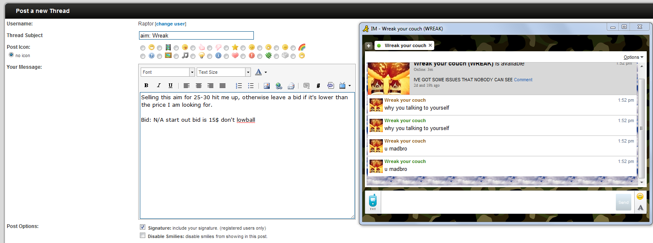The height and width of the screenshot is (243, 653).
Task: Check the Disable Smilies checkbox
Action: click(143, 235)
